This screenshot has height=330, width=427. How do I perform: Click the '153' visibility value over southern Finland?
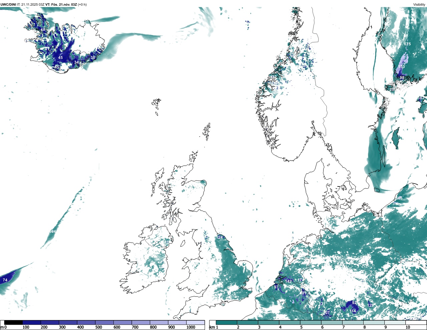[x=401, y=67]
